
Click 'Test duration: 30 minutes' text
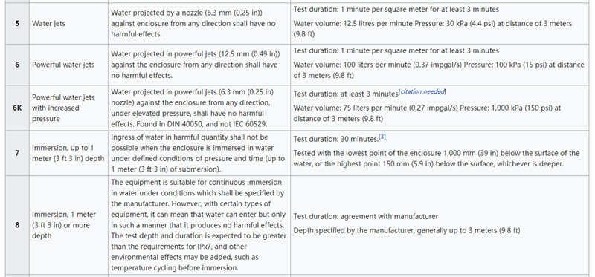click(x=336, y=139)
